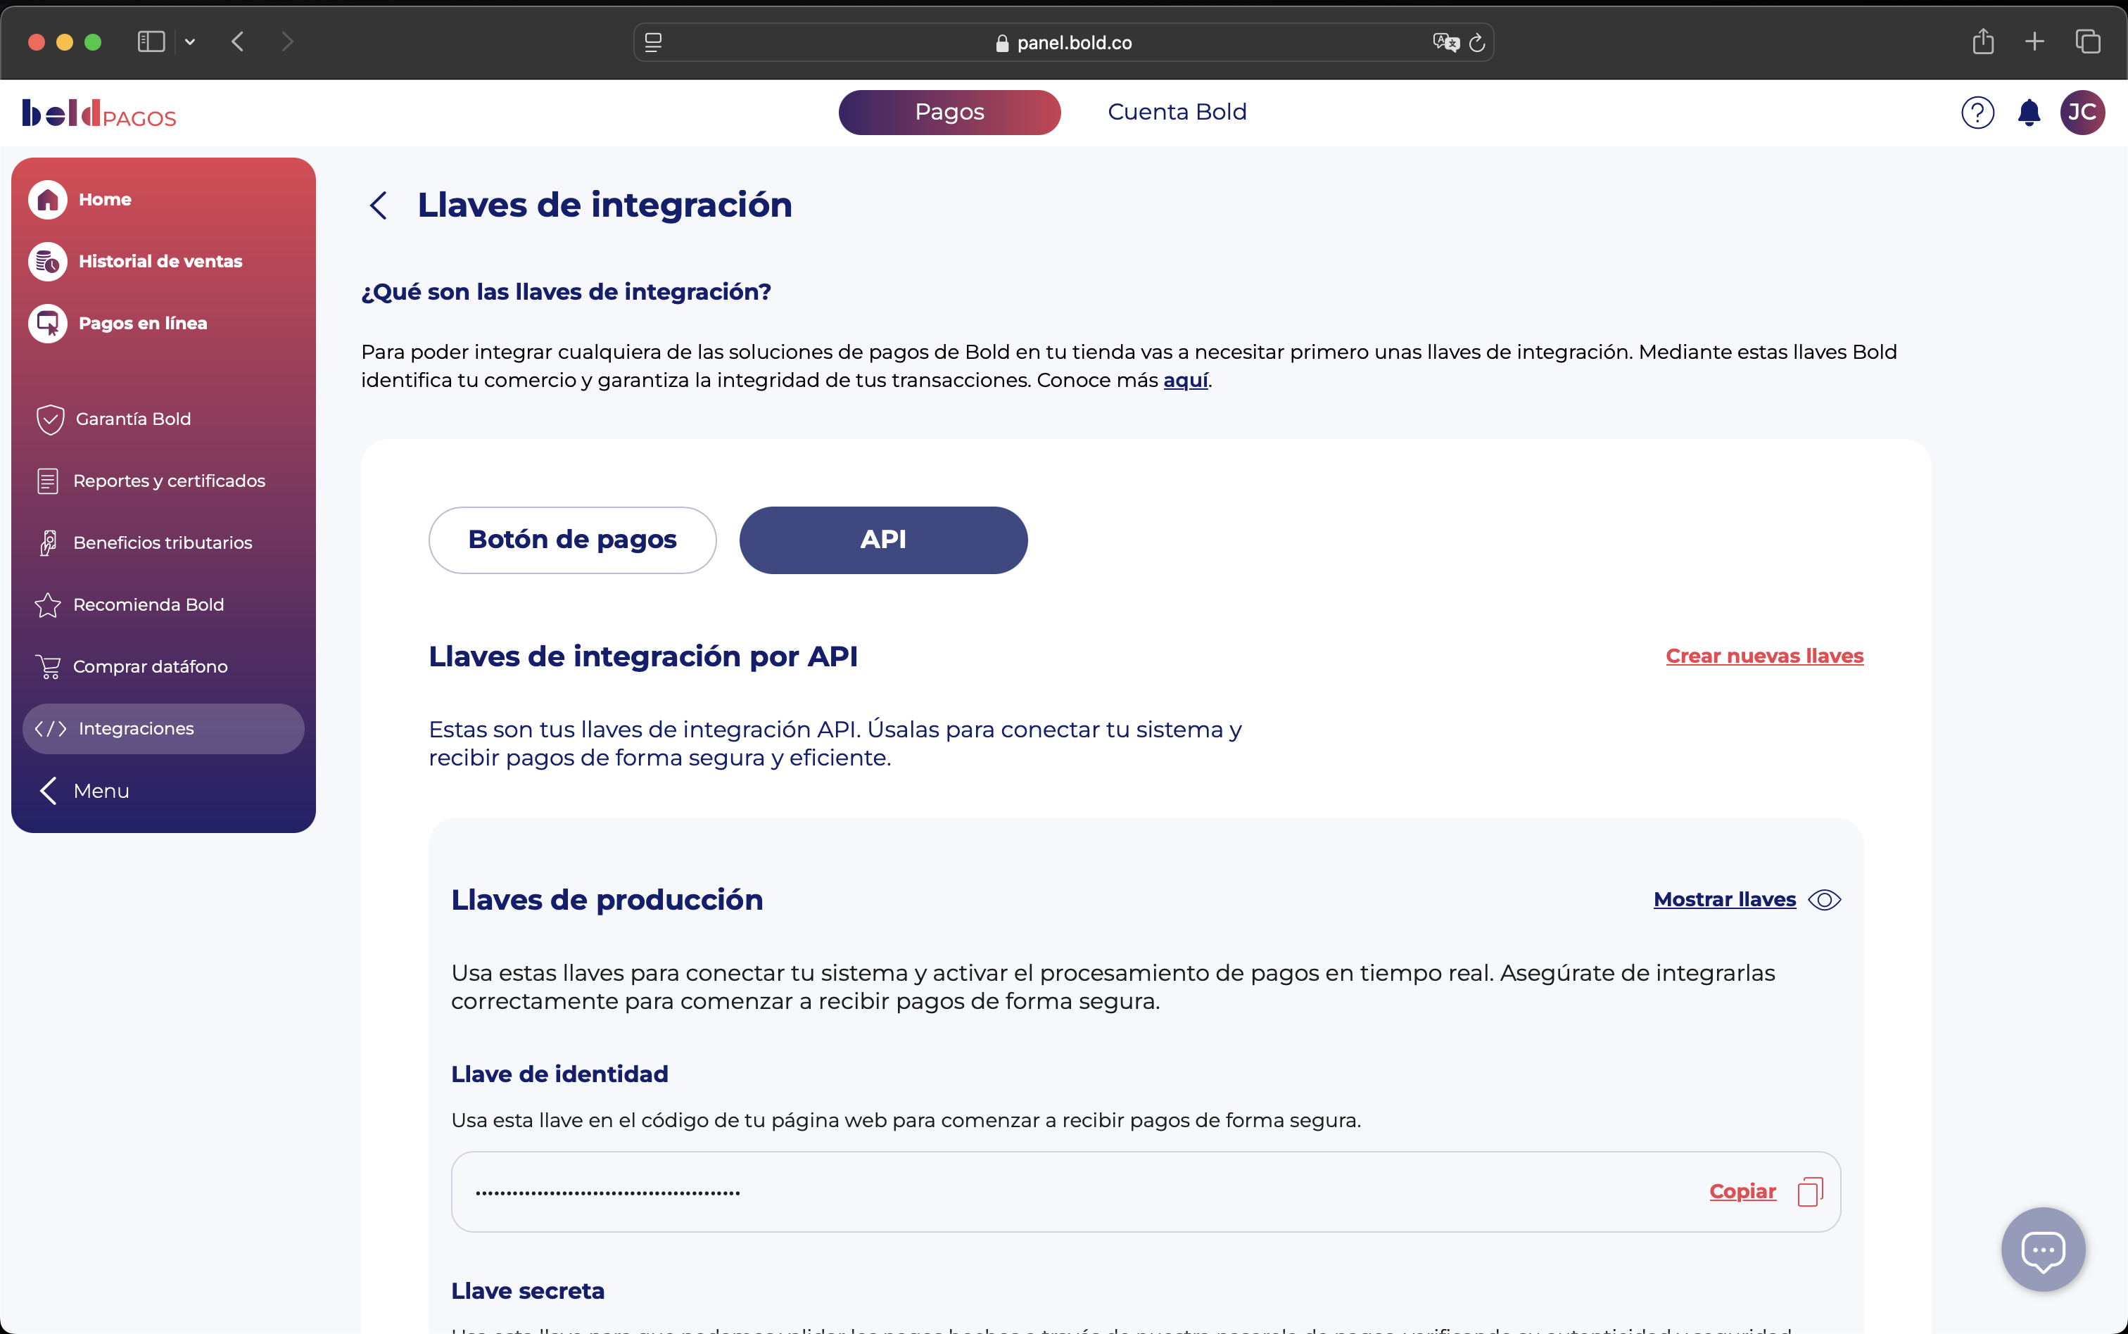Go back using the page title chevron
The height and width of the screenshot is (1334, 2128).
click(379, 205)
